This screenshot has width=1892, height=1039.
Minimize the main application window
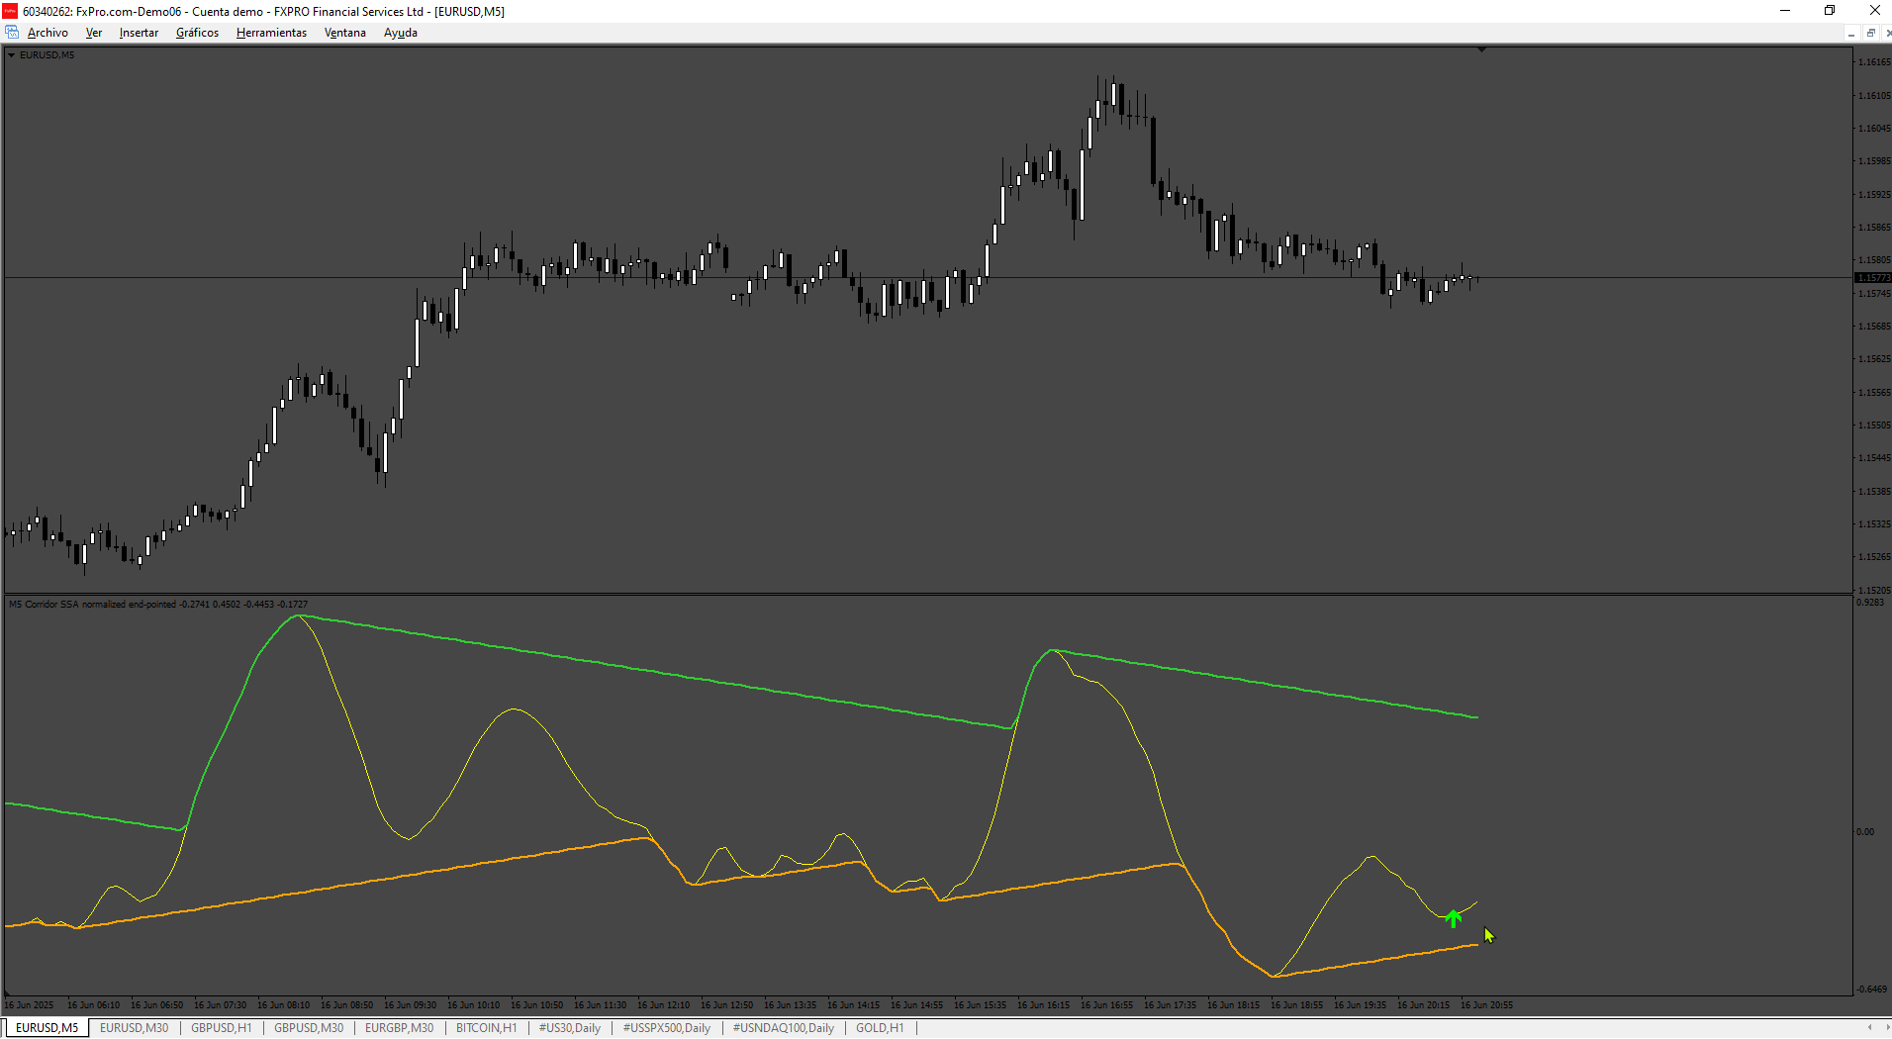coord(1785,11)
